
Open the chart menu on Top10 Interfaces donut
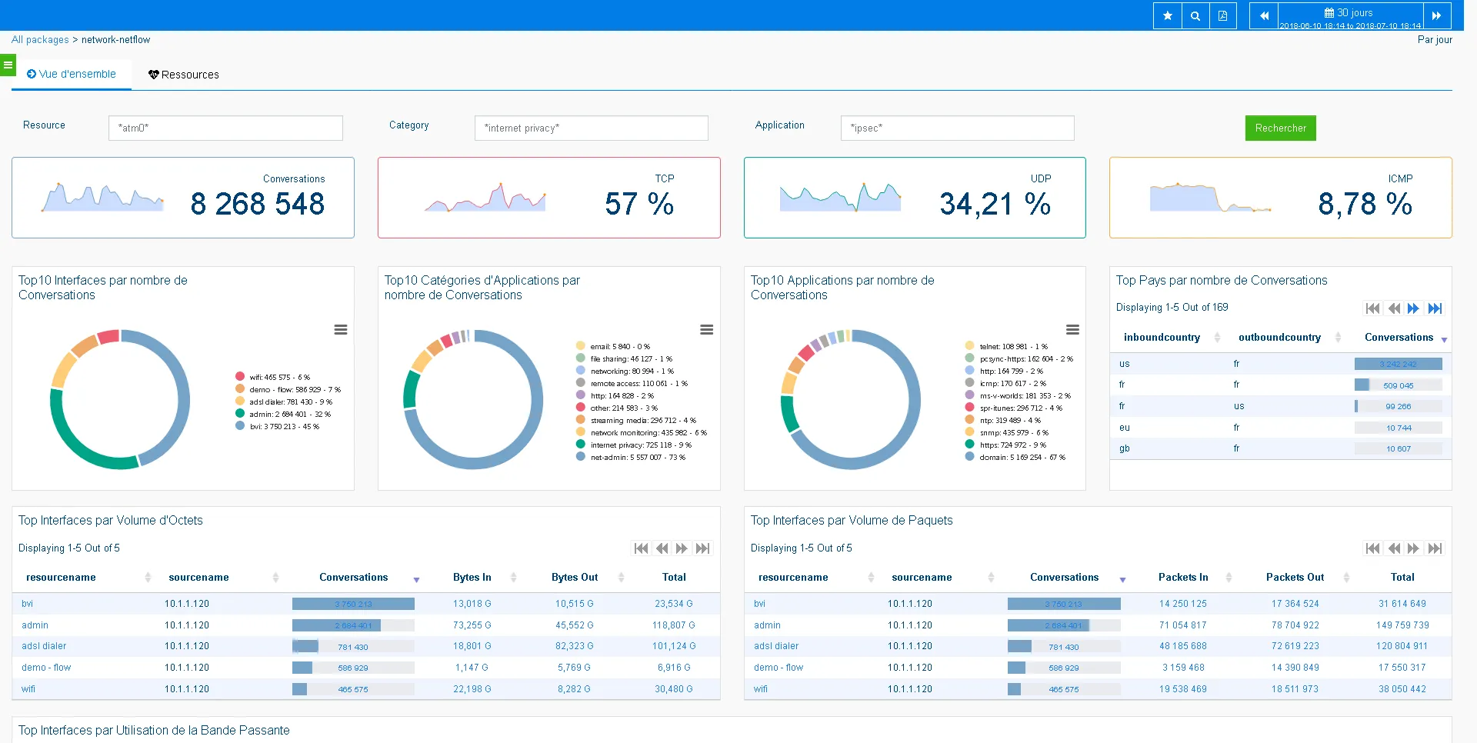coord(341,329)
